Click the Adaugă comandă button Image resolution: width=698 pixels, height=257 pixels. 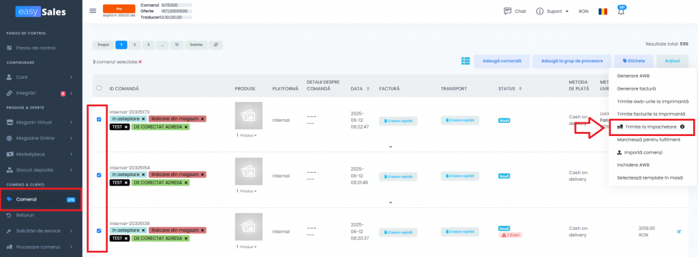coord(502,61)
